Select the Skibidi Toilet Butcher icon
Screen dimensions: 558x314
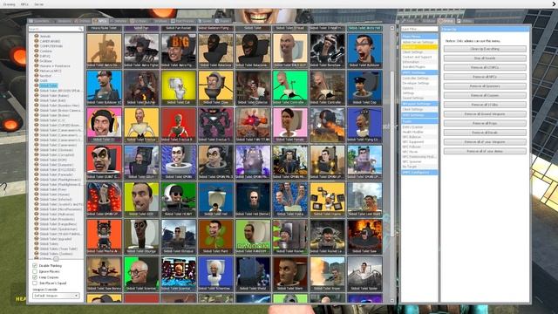[141, 87]
